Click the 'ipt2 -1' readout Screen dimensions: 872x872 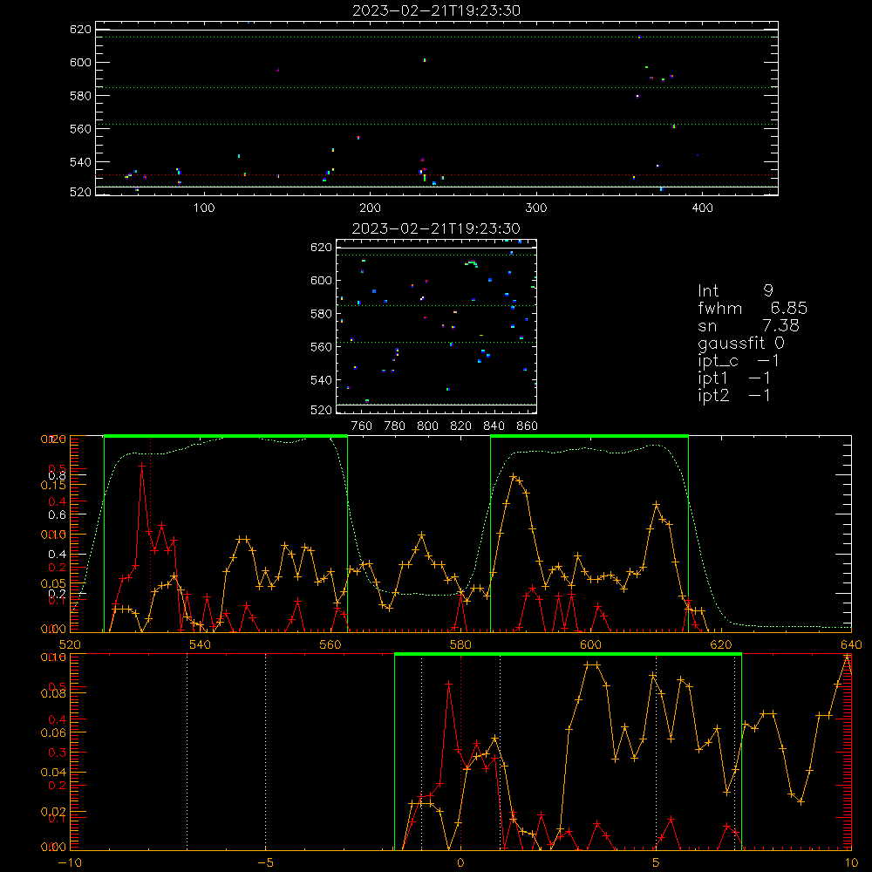tap(734, 396)
